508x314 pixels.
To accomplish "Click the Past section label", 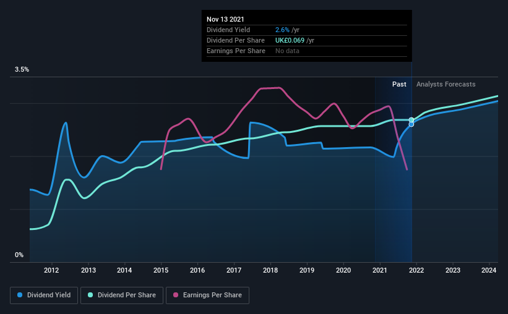I will (399, 84).
